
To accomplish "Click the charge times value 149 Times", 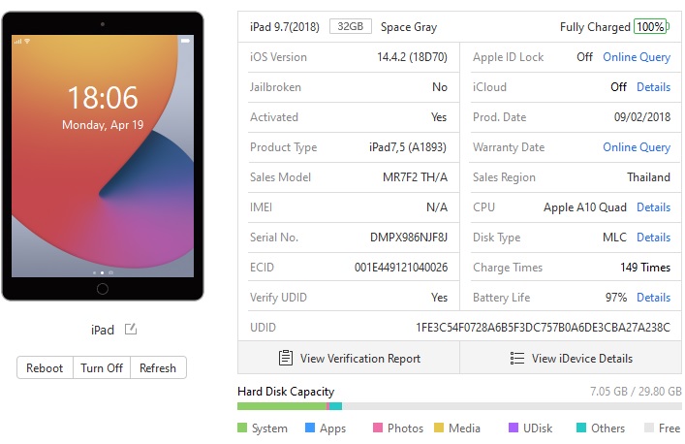I will [x=645, y=267].
